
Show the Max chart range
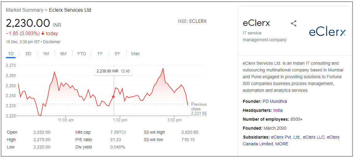[135, 54]
